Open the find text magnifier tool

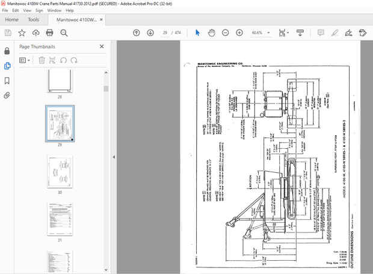click(x=64, y=33)
